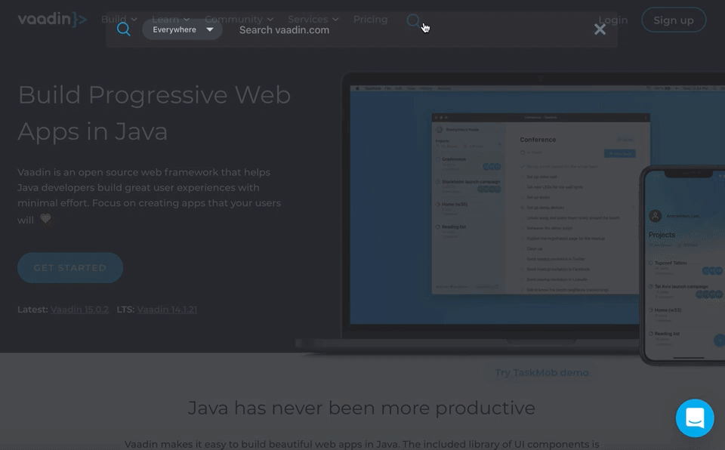The height and width of the screenshot is (450, 725).
Task: Open the Vaadin 14.1.21 LTS link
Action: point(167,310)
